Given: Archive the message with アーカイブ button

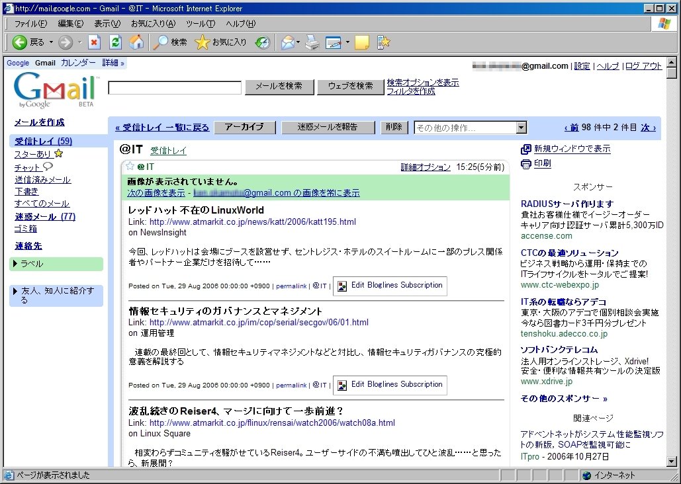Looking at the screenshot, I should coord(245,127).
